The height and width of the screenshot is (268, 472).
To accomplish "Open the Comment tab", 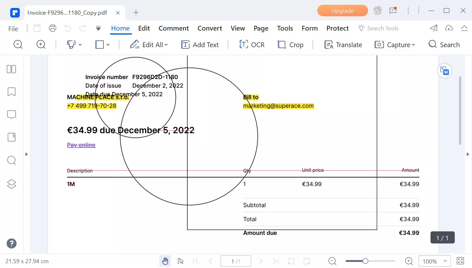I will 174,28.
